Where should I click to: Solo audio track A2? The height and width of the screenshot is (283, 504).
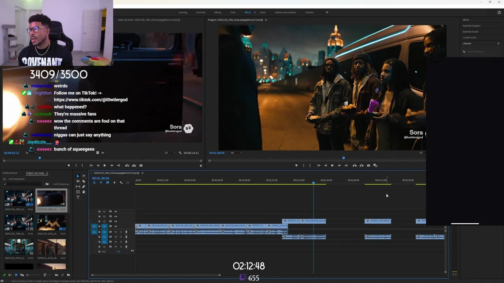121,237
